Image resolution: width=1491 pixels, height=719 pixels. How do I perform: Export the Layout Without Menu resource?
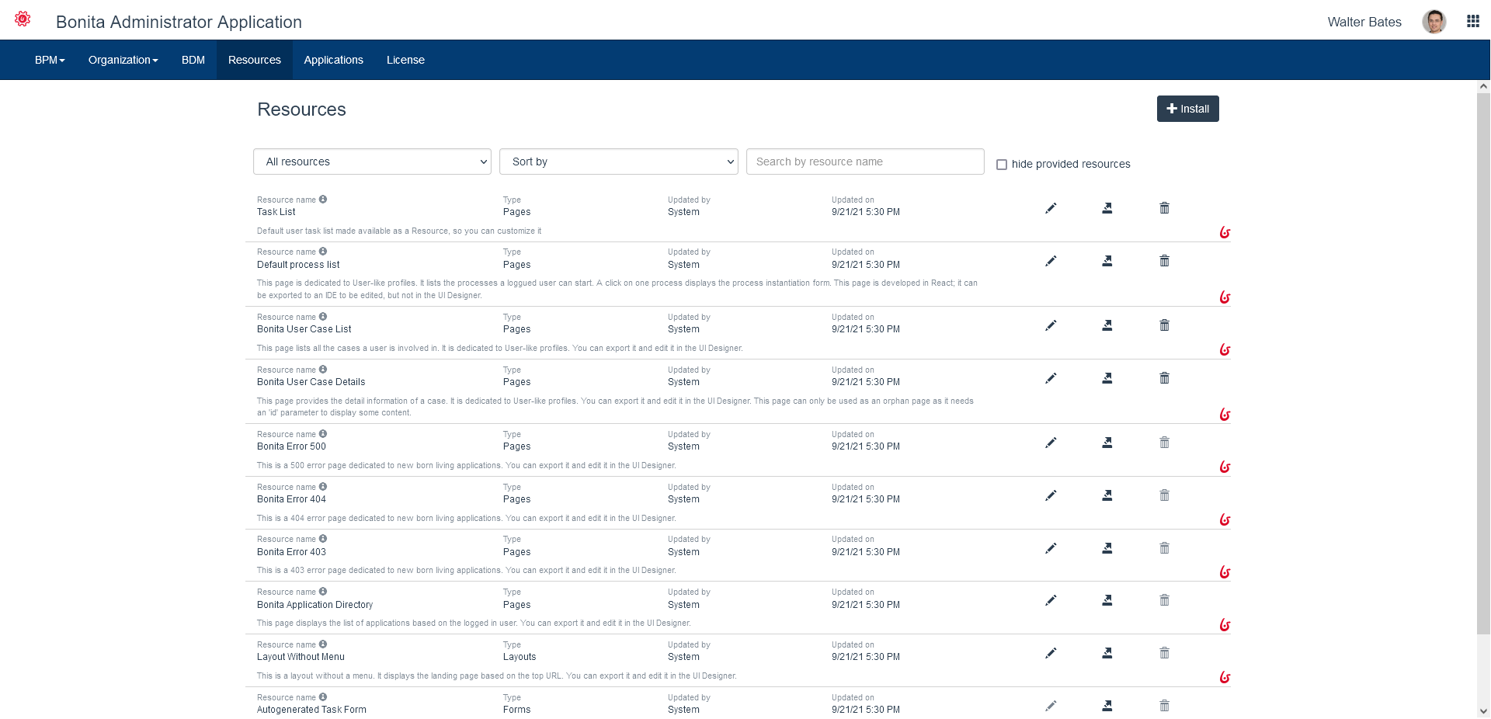coord(1107,653)
